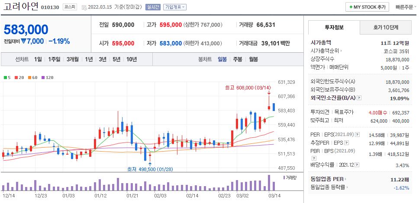Click the 상한가 767,000 text
This screenshot has height=203, width=419.
pos(203,25)
